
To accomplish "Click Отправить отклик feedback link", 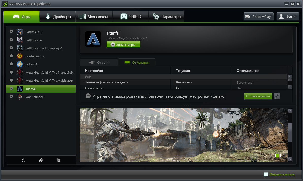I will tap(279, 174).
